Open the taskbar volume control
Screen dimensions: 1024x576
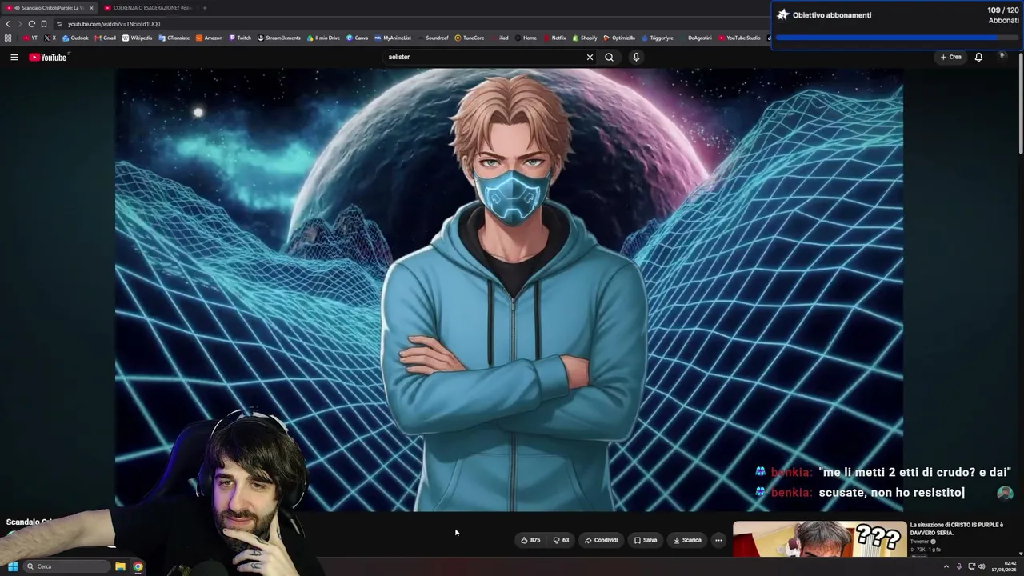(x=982, y=566)
